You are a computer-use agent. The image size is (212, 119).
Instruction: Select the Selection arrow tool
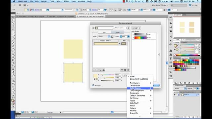point(13,18)
